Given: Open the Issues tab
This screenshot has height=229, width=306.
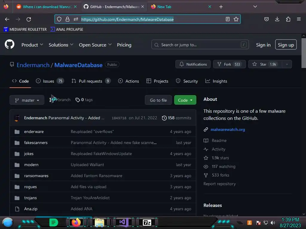Looking at the screenshot, I should (x=50, y=81).
